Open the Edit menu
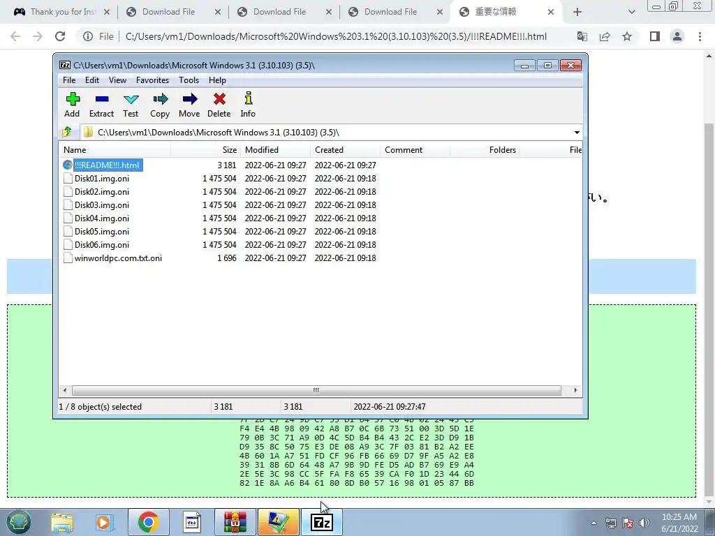715x536 pixels. coord(92,80)
